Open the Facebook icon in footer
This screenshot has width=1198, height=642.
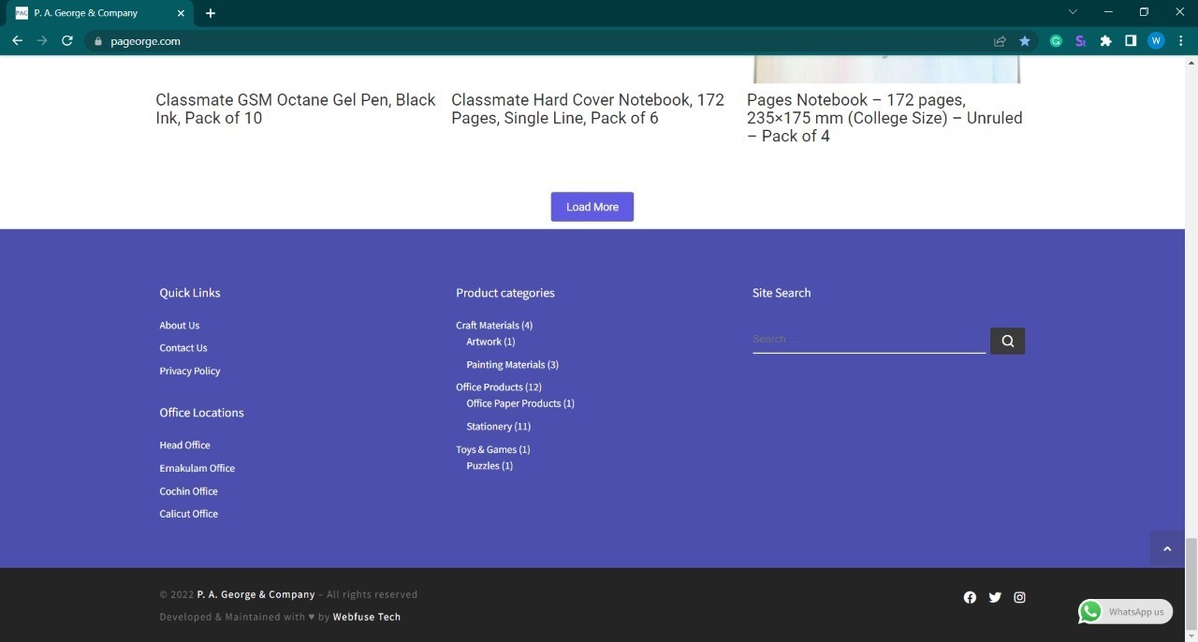point(970,597)
